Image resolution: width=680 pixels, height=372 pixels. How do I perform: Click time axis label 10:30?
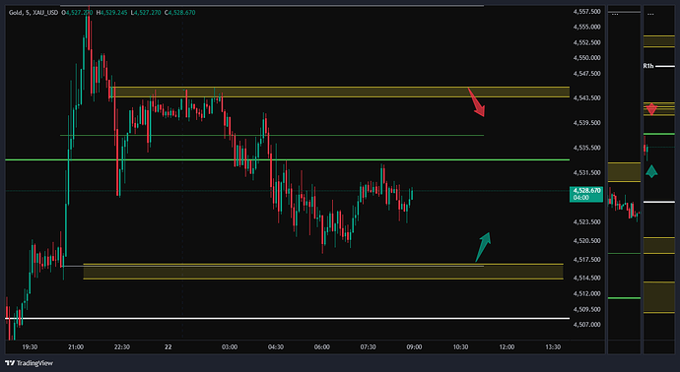pyautogui.click(x=460, y=346)
